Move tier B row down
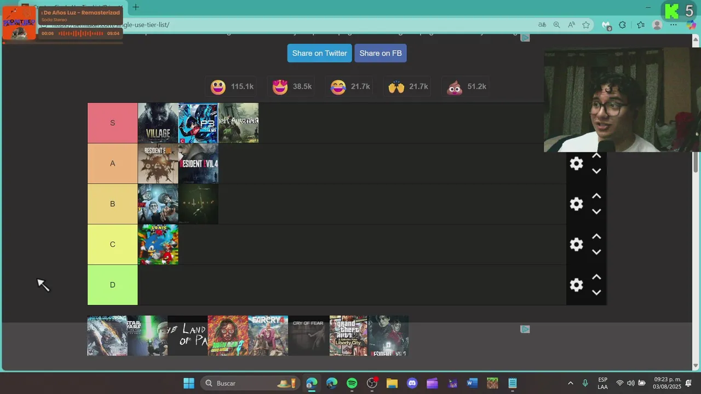The image size is (701, 394). (596, 211)
